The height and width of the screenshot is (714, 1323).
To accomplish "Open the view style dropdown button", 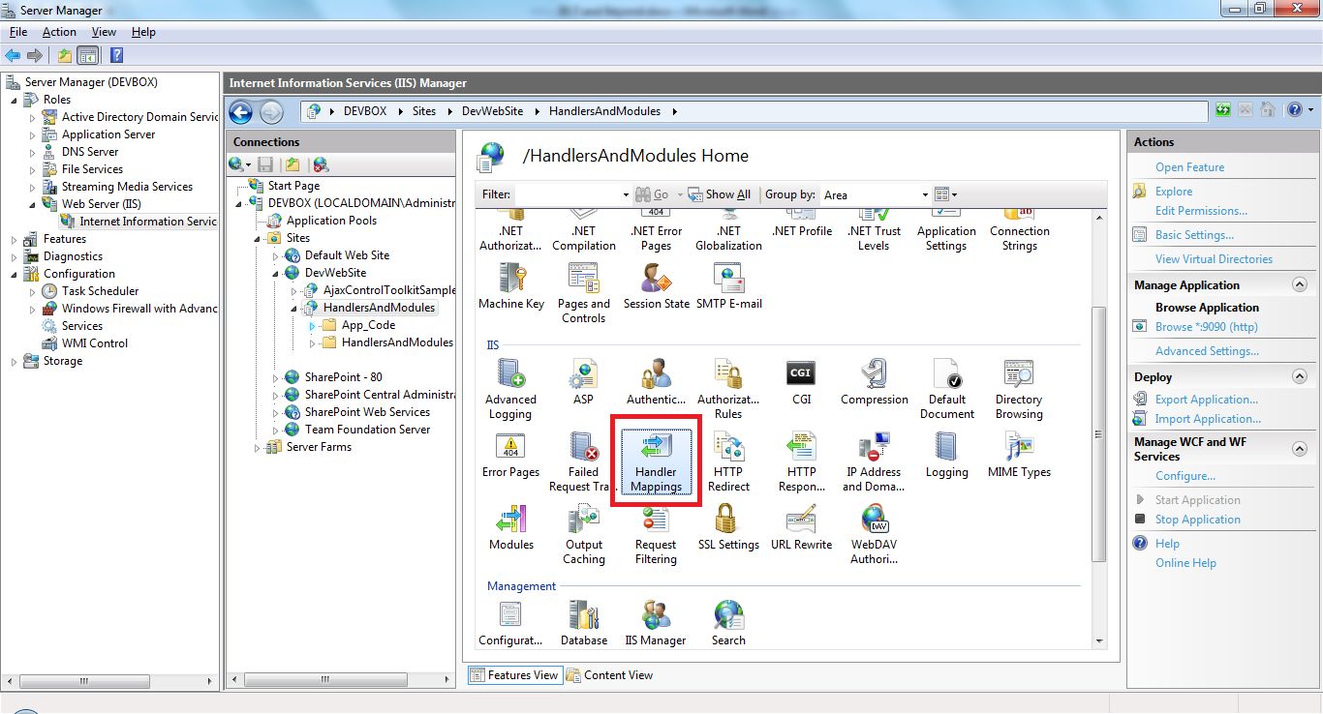I will click(x=945, y=194).
